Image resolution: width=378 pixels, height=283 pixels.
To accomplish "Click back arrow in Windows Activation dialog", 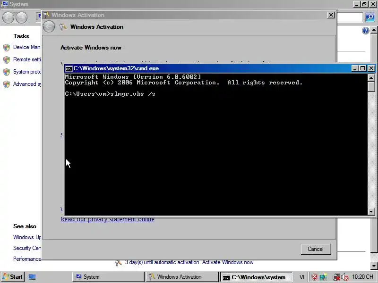I will pos(49,27).
